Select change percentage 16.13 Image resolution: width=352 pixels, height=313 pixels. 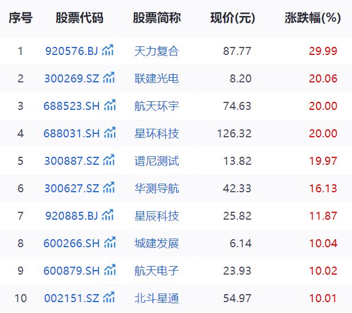[323, 188]
